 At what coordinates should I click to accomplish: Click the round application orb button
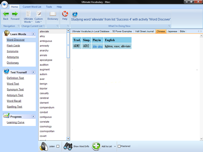point(4,4)
